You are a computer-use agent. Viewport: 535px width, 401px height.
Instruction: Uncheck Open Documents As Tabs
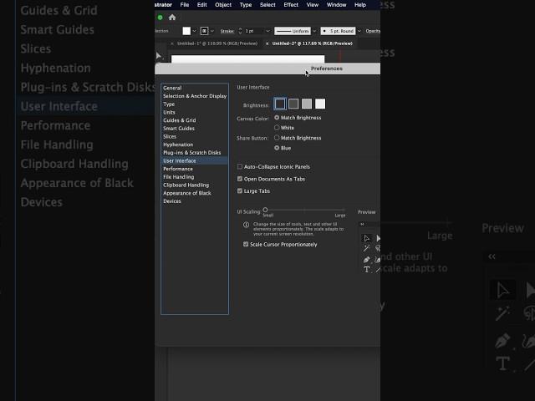point(240,179)
